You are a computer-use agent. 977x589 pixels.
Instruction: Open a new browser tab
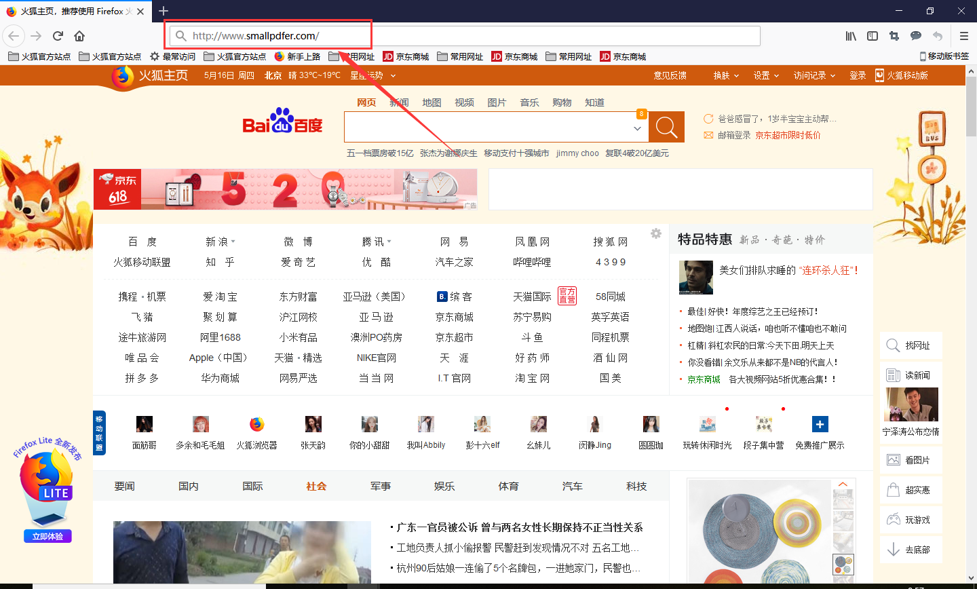164,11
